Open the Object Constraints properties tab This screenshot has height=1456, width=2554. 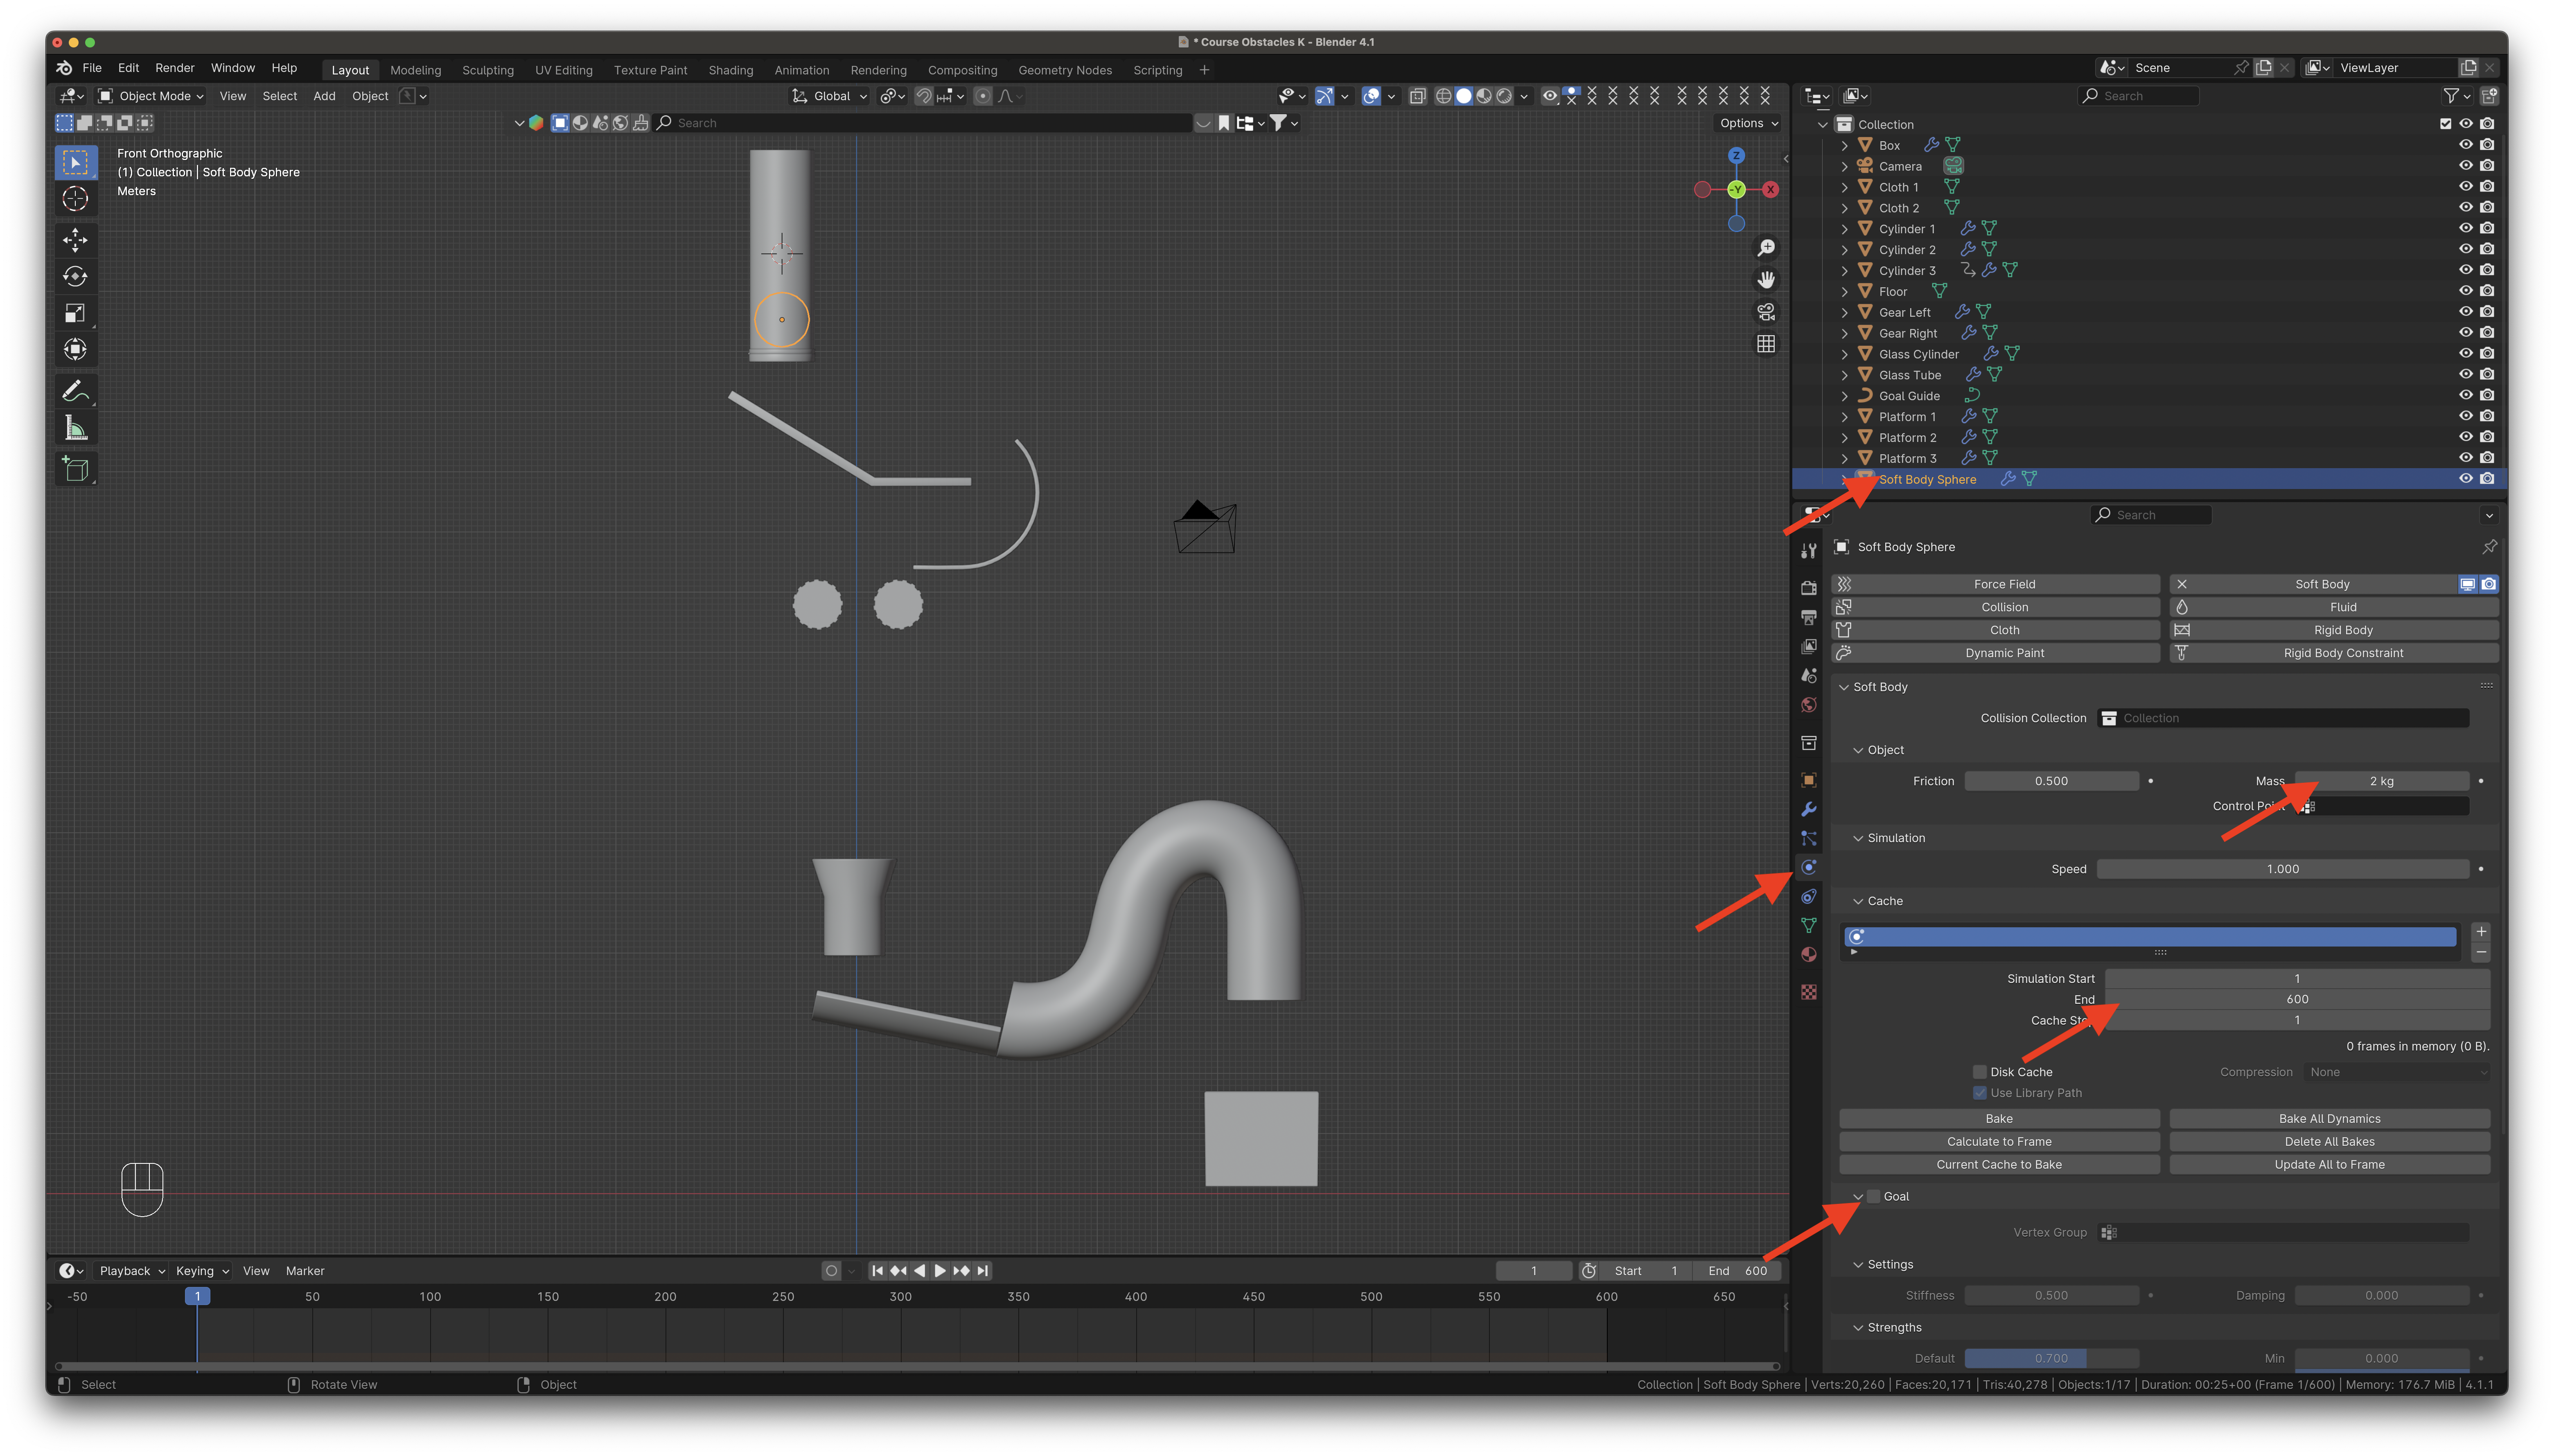(x=1808, y=897)
